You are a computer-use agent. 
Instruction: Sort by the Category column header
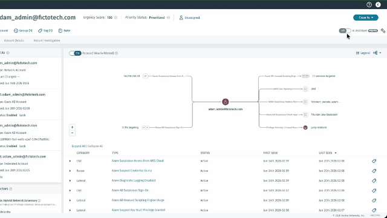(x=83, y=153)
